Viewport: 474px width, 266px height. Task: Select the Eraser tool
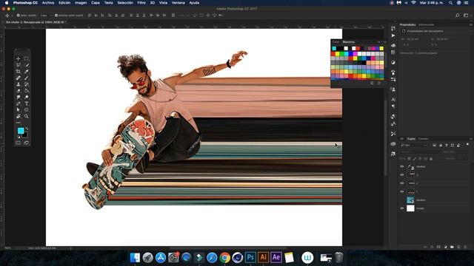[x=18, y=90]
